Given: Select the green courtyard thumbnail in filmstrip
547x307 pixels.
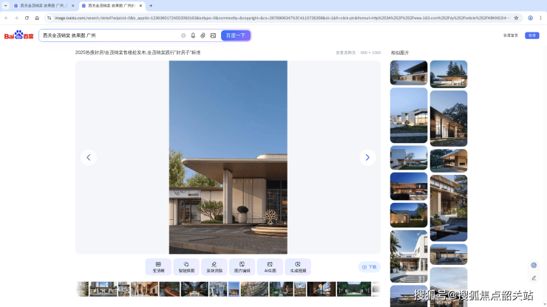Looking at the screenshot, I should point(354,289).
